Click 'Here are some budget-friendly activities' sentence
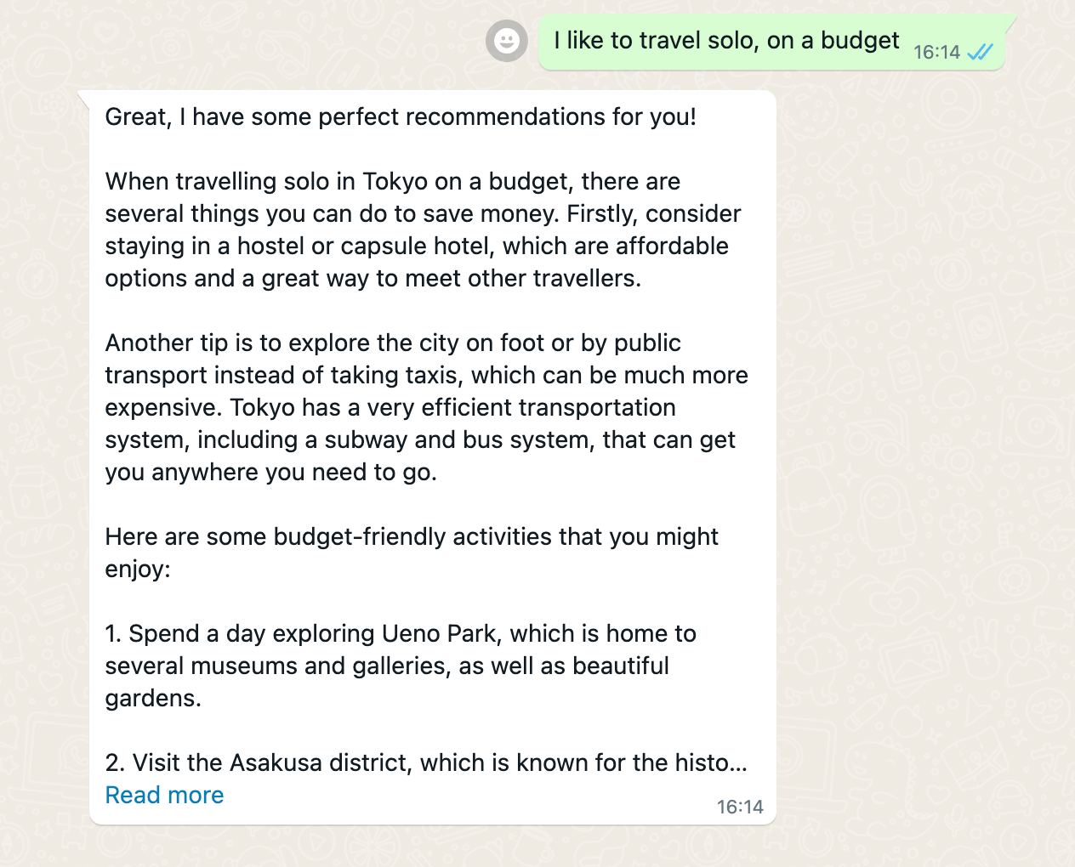This screenshot has width=1075, height=867. (x=412, y=552)
